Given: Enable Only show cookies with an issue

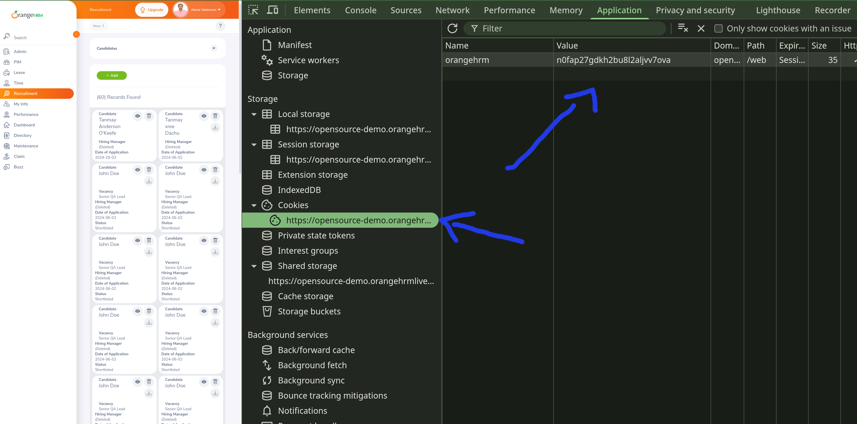Looking at the screenshot, I should pos(718,29).
